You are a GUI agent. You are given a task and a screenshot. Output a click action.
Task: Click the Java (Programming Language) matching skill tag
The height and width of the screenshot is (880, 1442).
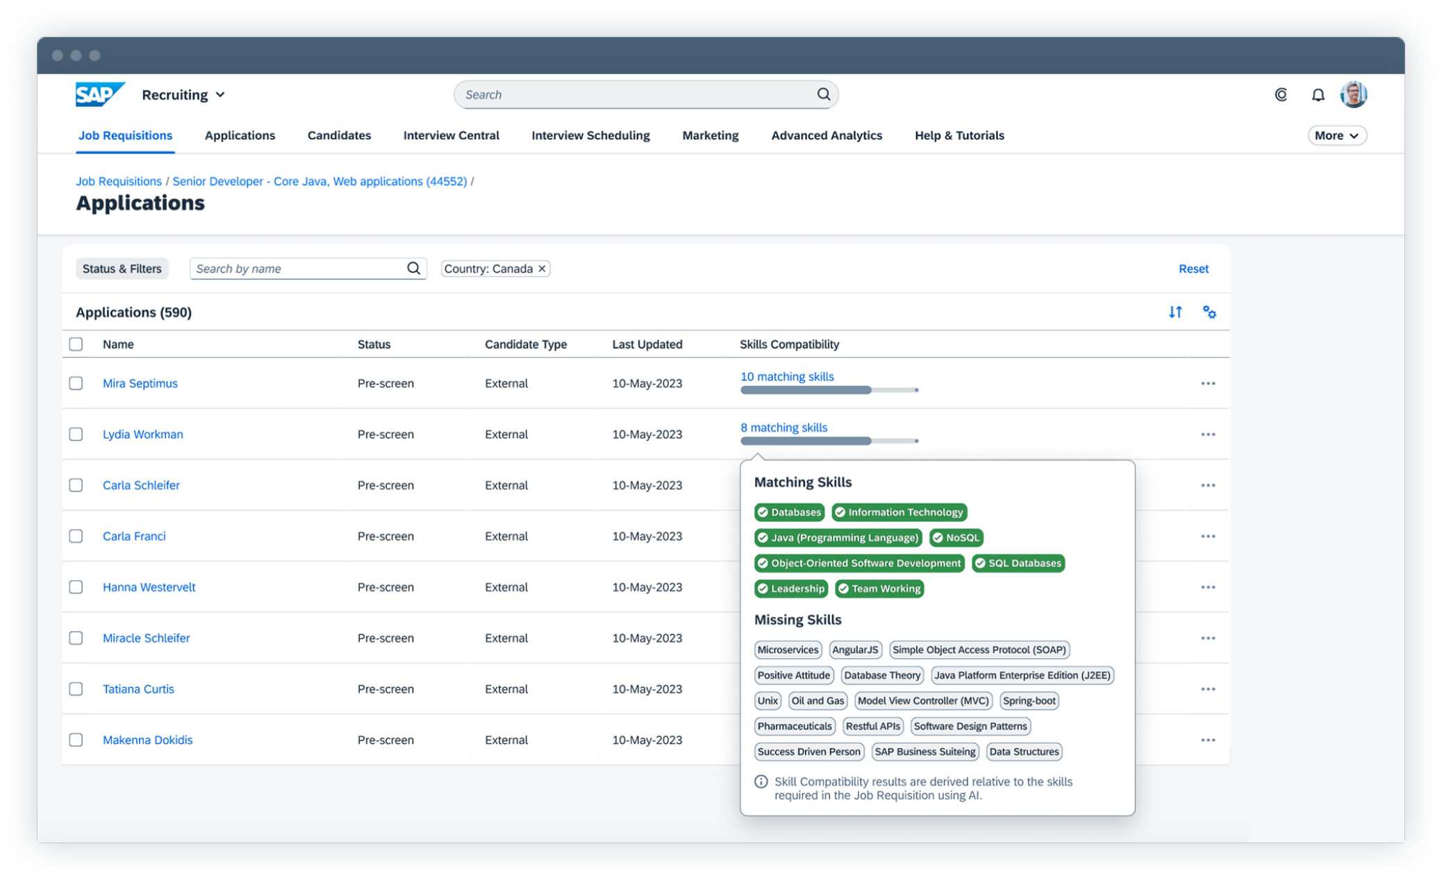pyautogui.click(x=838, y=538)
